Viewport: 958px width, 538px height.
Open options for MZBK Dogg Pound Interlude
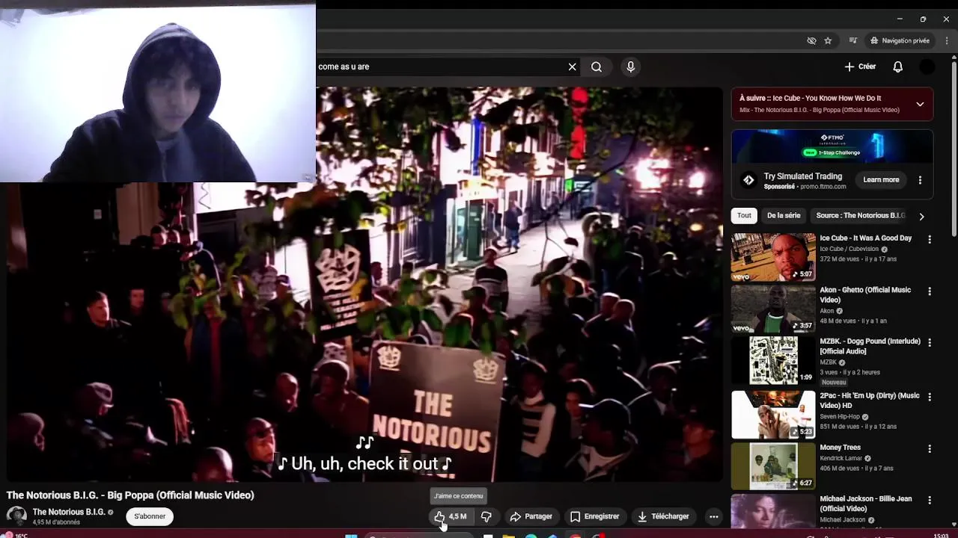pos(930,343)
